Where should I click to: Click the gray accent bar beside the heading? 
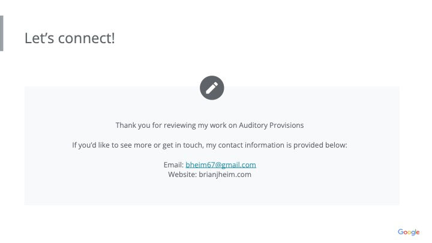pos(2,33)
